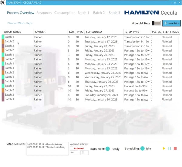Click the HAMILTON Cecula brand logo

pyautogui.click(x=150, y=13)
